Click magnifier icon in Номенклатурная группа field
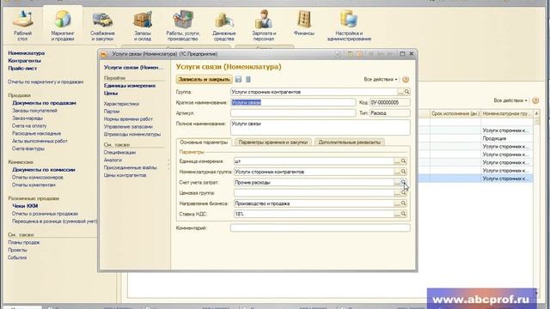Screen dimensions: 550x309 (403, 172)
